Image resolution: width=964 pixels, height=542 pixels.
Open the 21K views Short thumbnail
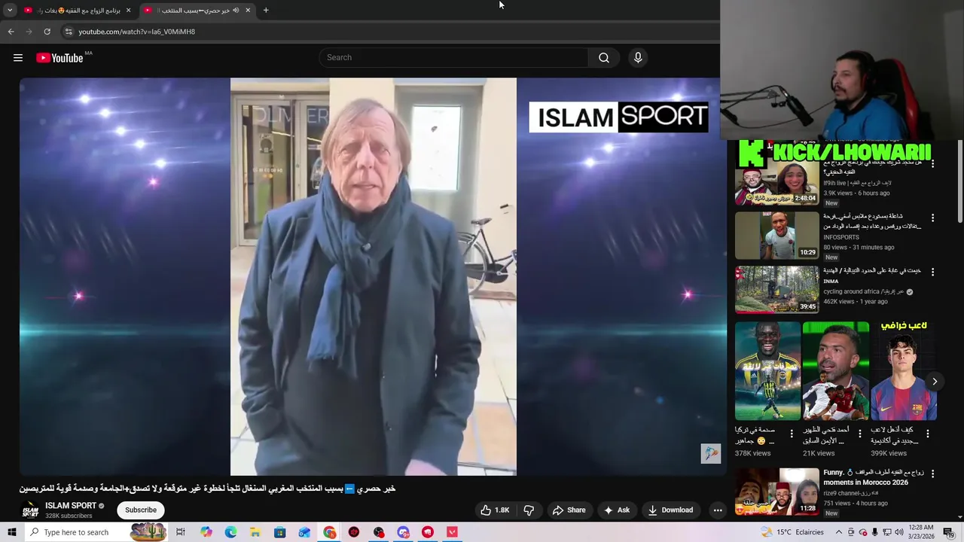(x=836, y=371)
